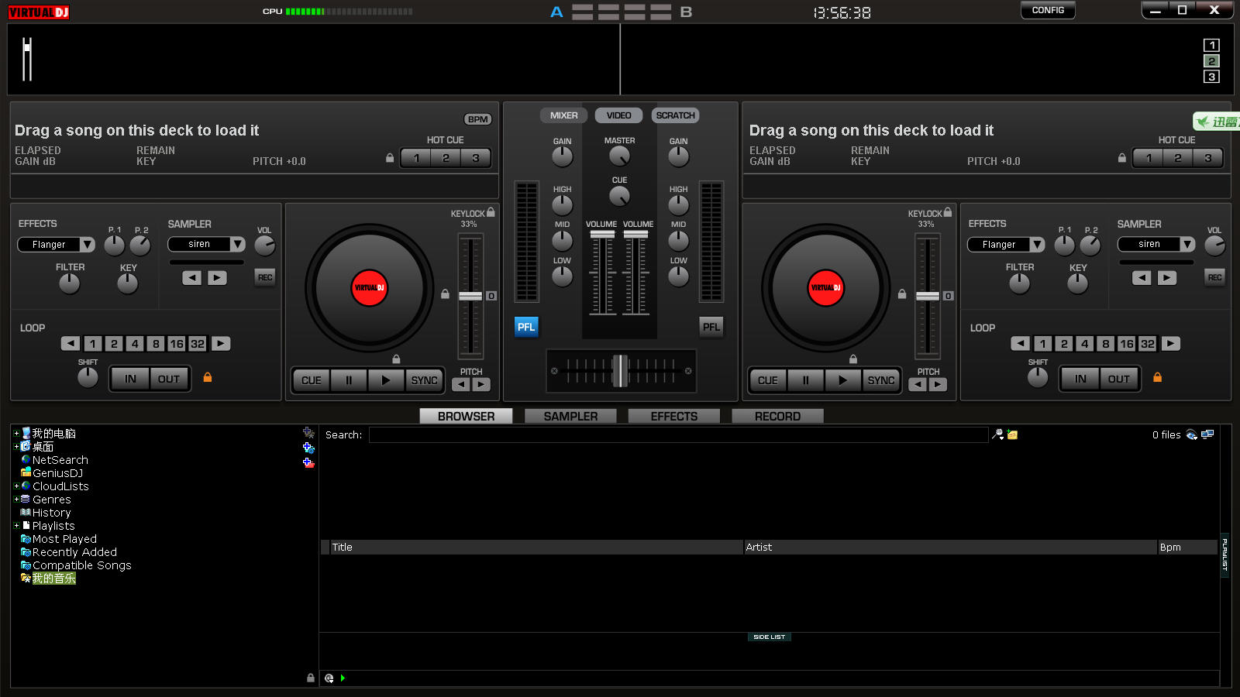Screen dimensions: 1240x697
Task: Toggle left deck hot cue lock
Action: point(390,157)
